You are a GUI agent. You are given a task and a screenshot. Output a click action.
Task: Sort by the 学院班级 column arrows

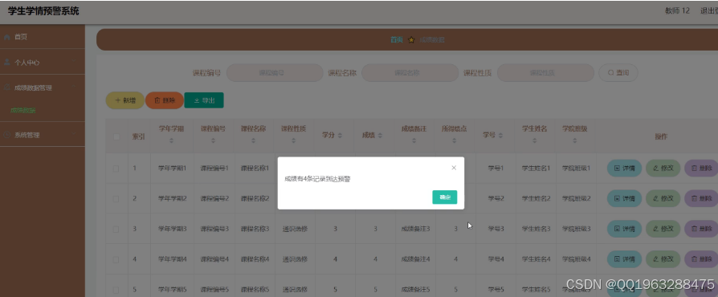click(575, 141)
